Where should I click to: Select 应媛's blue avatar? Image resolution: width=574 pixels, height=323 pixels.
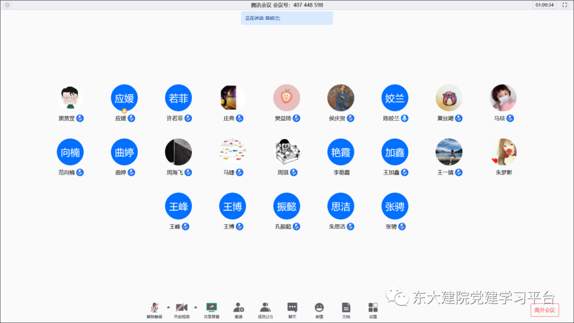(x=124, y=98)
